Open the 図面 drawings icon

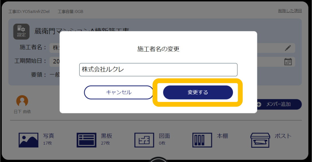[x=144, y=140]
